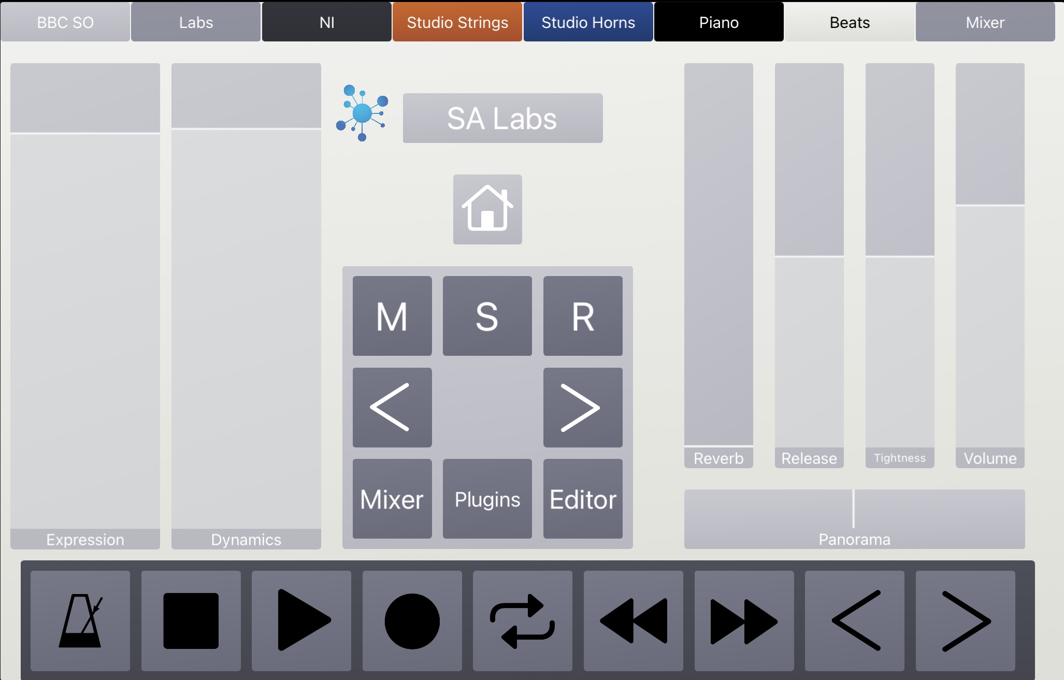Click the blue Labs molecule logo
The height and width of the screenshot is (680, 1064).
click(362, 113)
